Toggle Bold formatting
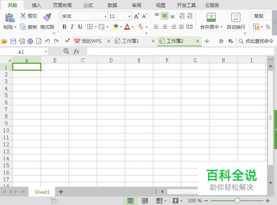This screenshot has height=205, width=277. 64,27
